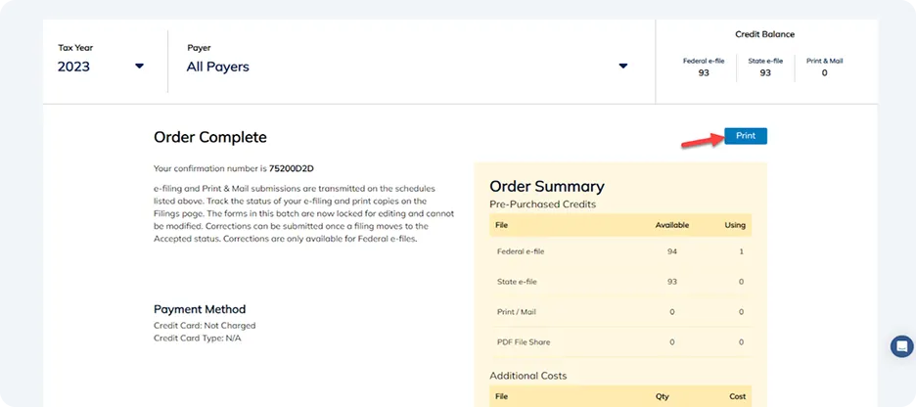This screenshot has height=407, width=916.
Task: Click the Using column header
Action: point(735,225)
